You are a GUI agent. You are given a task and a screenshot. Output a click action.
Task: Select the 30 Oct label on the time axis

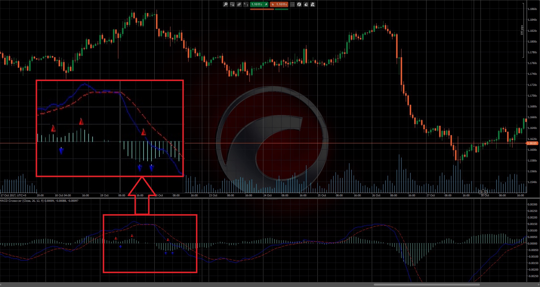click(485, 195)
